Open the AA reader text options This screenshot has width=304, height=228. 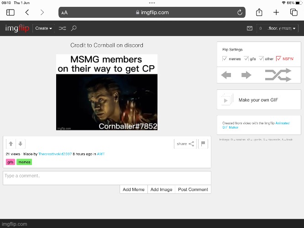[64, 13]
